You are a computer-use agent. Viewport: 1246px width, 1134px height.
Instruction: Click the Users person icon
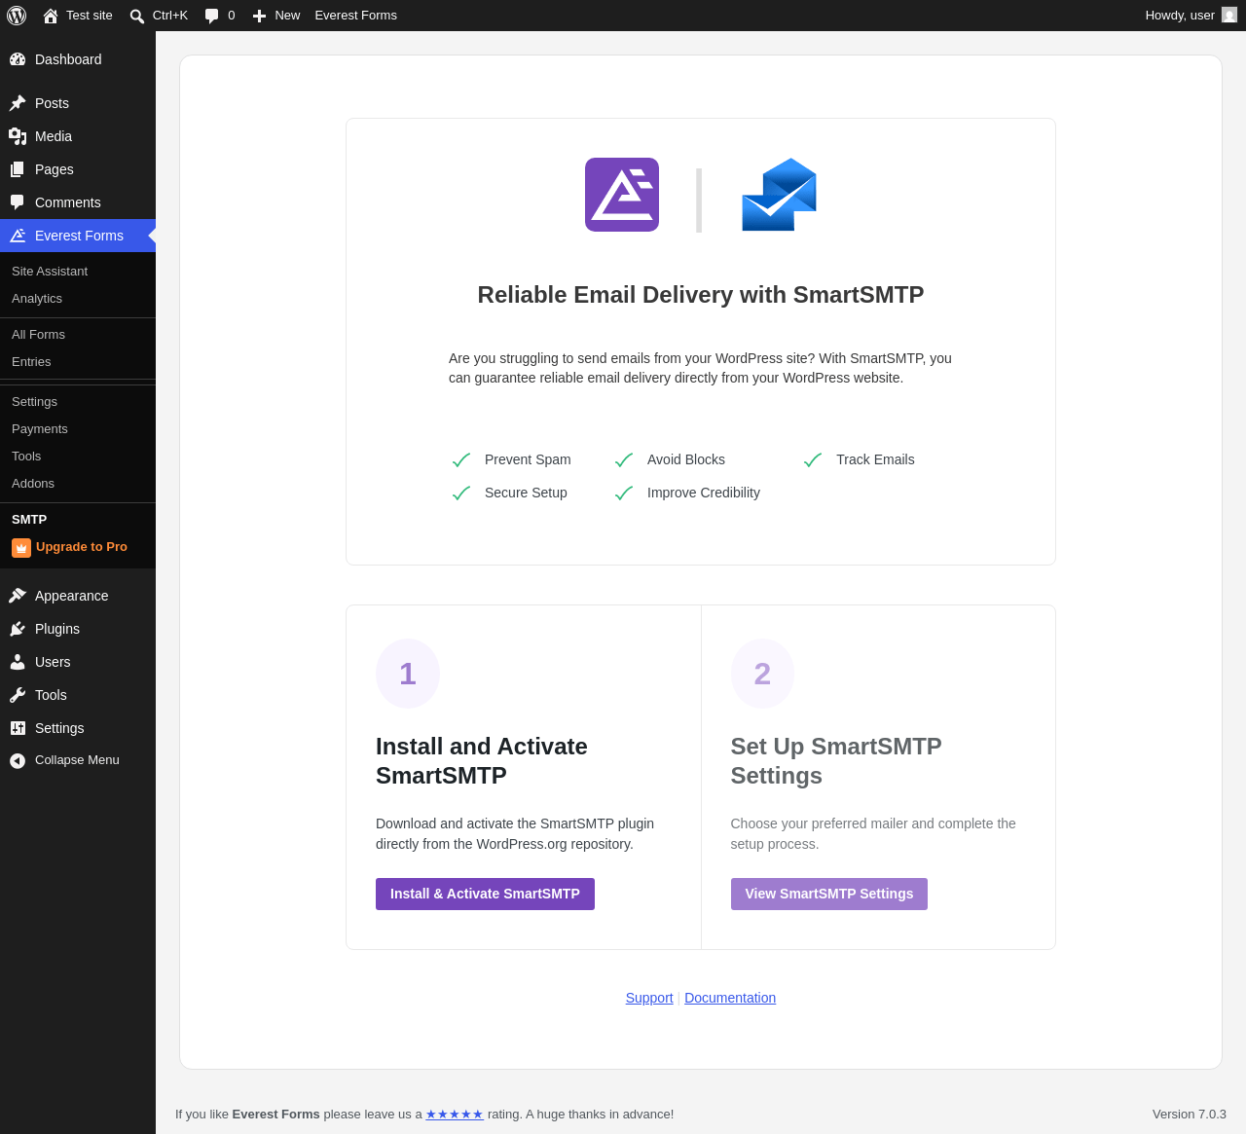18,662
